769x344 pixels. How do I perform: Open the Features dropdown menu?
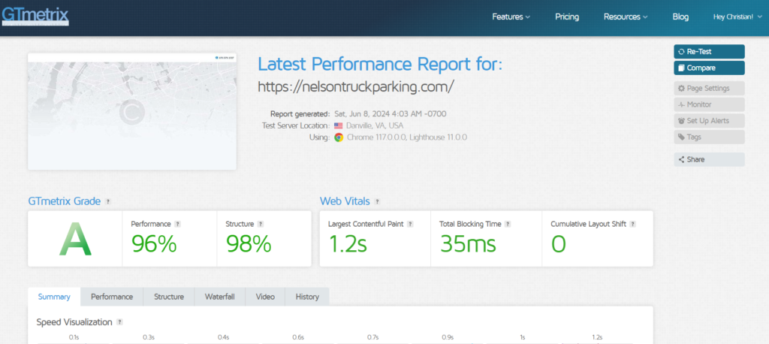[511, 17]
